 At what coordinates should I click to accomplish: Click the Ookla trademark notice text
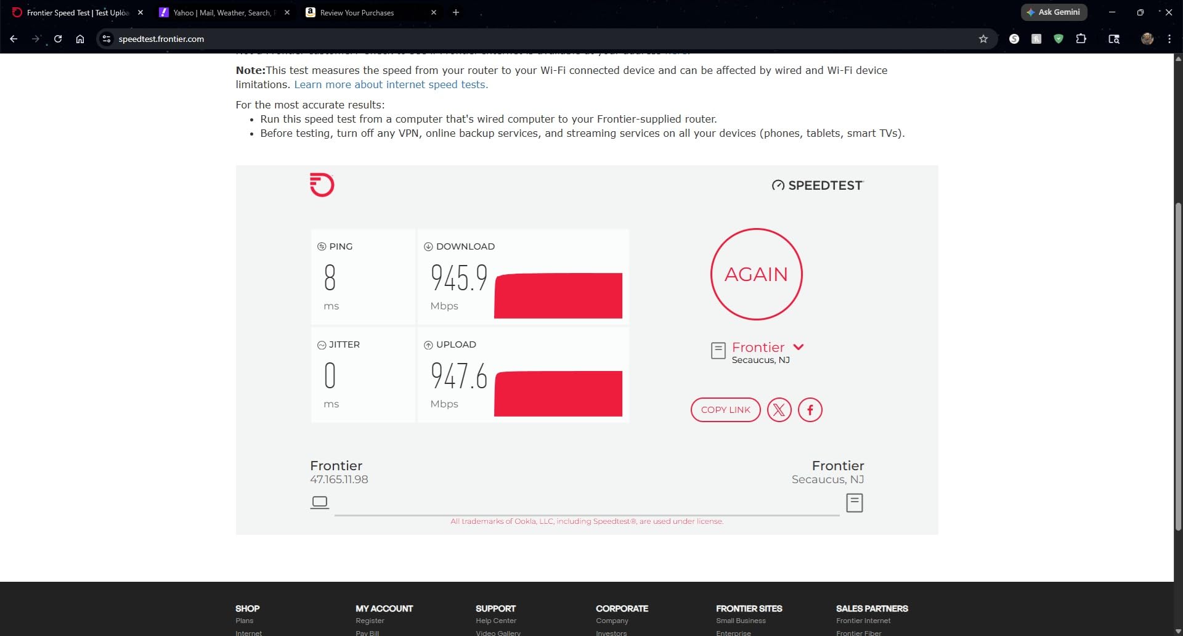pos(587,521)
